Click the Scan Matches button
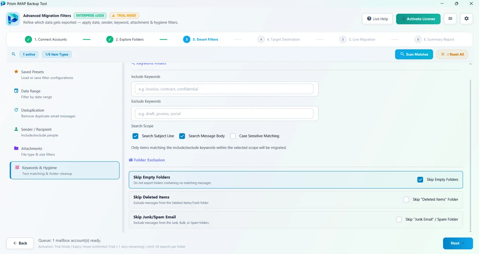Viewport: 479px width, 254px height. coord(414,54)
